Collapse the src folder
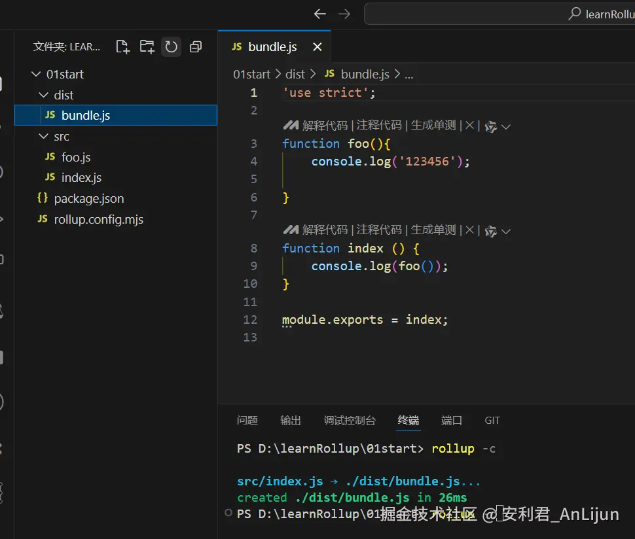 [x=43, y=136]
